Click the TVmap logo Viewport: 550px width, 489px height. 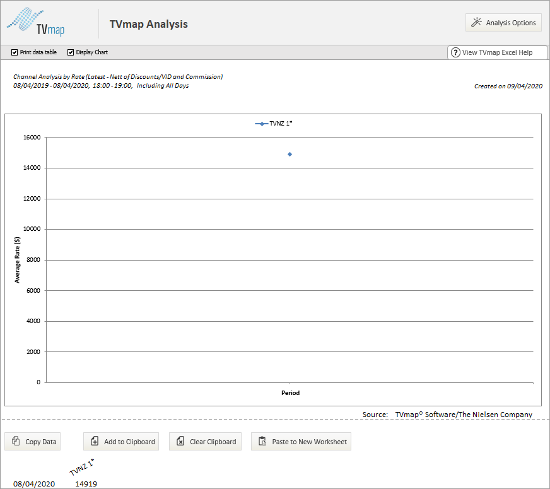pyautogui.click(x=36, y=21)
